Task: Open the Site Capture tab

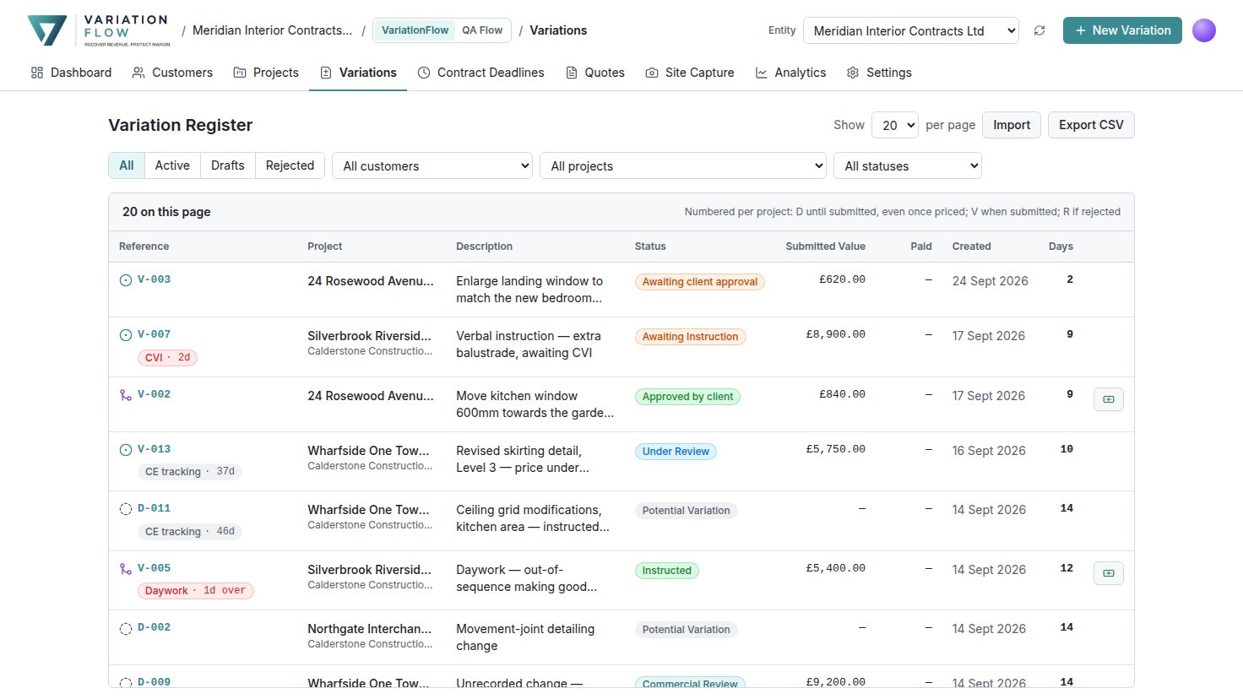Action: 690,73
